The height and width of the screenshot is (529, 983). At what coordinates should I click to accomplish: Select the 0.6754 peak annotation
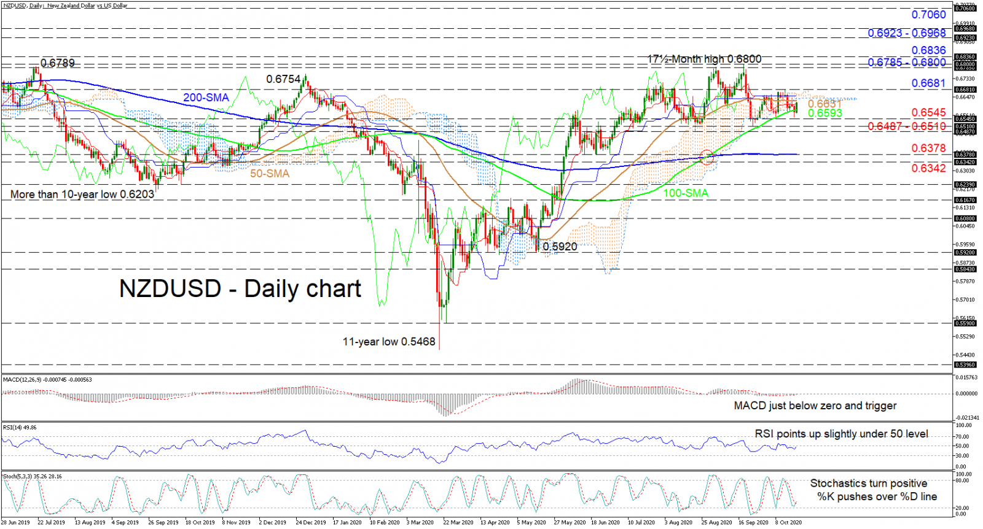[x=283, y=79]
